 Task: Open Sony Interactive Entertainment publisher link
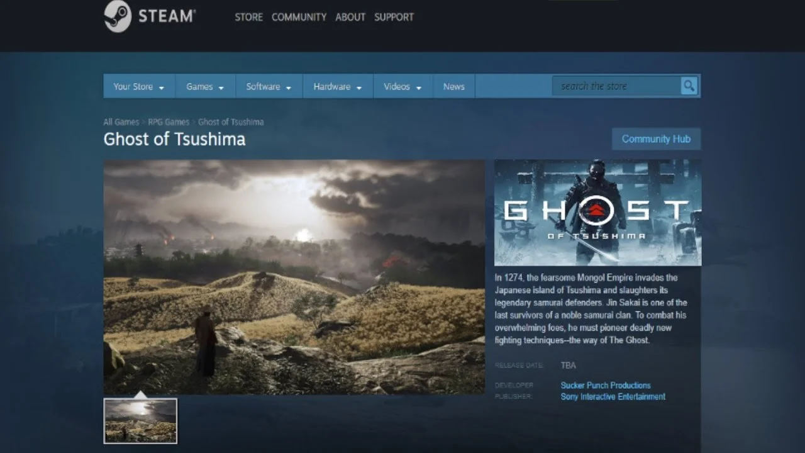click(613, 396)
